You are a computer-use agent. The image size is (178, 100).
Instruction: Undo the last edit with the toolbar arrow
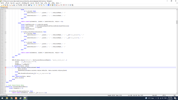tap(24, 5)
